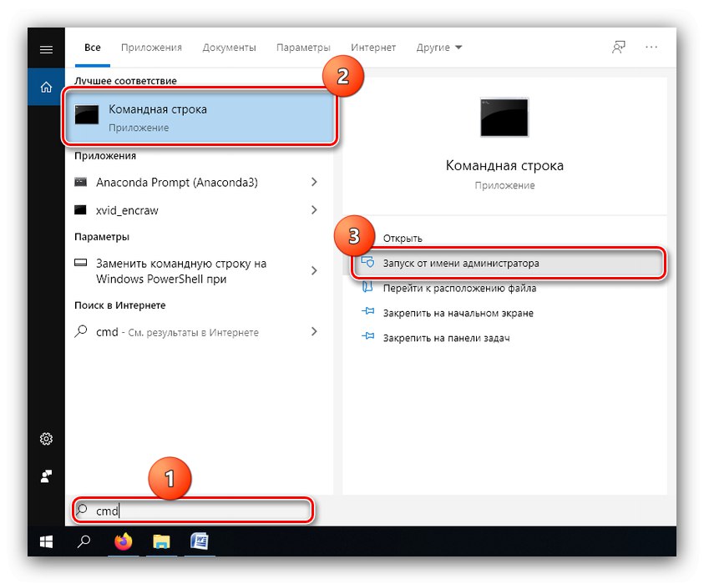
Task: Switch to the Приложения tab
Action: 151,48
